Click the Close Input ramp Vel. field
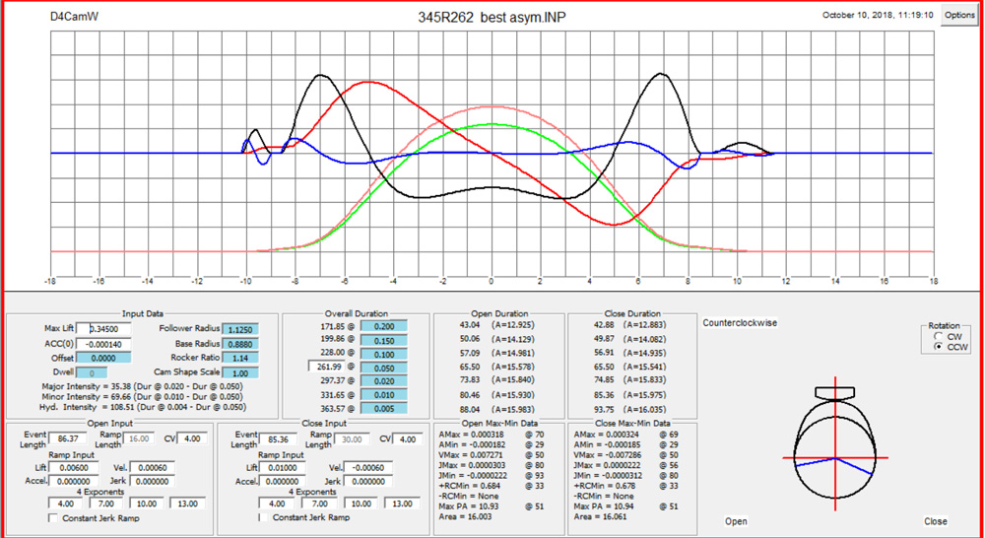This screenshot has width=985, height=538. pyautogui.click(x=369, y=467)
